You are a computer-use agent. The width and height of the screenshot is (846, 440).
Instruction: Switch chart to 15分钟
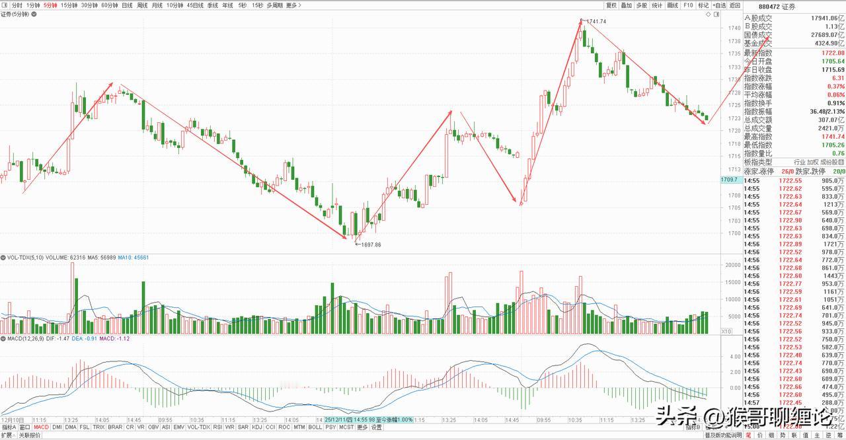tap(69, 5)
